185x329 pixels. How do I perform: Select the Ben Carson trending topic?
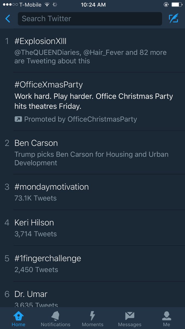[92, 152]
